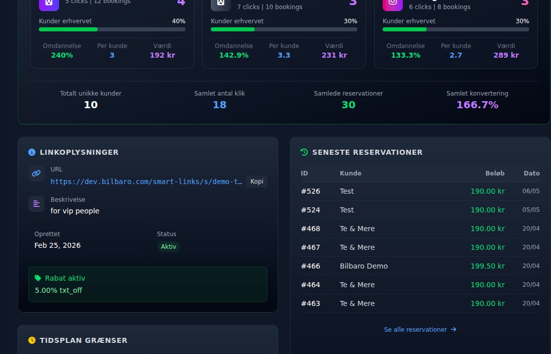Select reservation row #467
Viewport: 551px width, 354px height.
click(x=420, y=247)
